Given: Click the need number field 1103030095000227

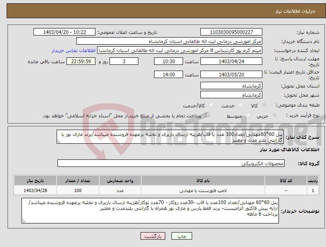Looking at the screenshot, I should 231,32.
